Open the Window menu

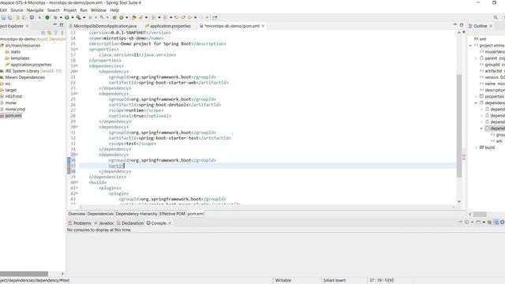pyautogui.click(x=99, y=10)
